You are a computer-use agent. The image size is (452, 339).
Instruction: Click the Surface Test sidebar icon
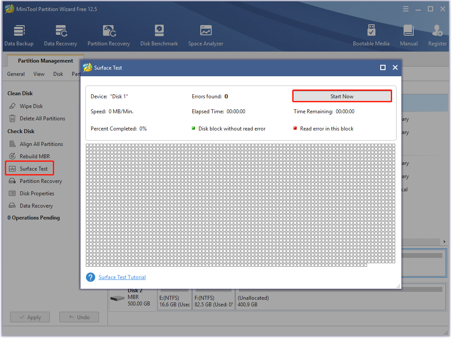(x=12, y=169)
